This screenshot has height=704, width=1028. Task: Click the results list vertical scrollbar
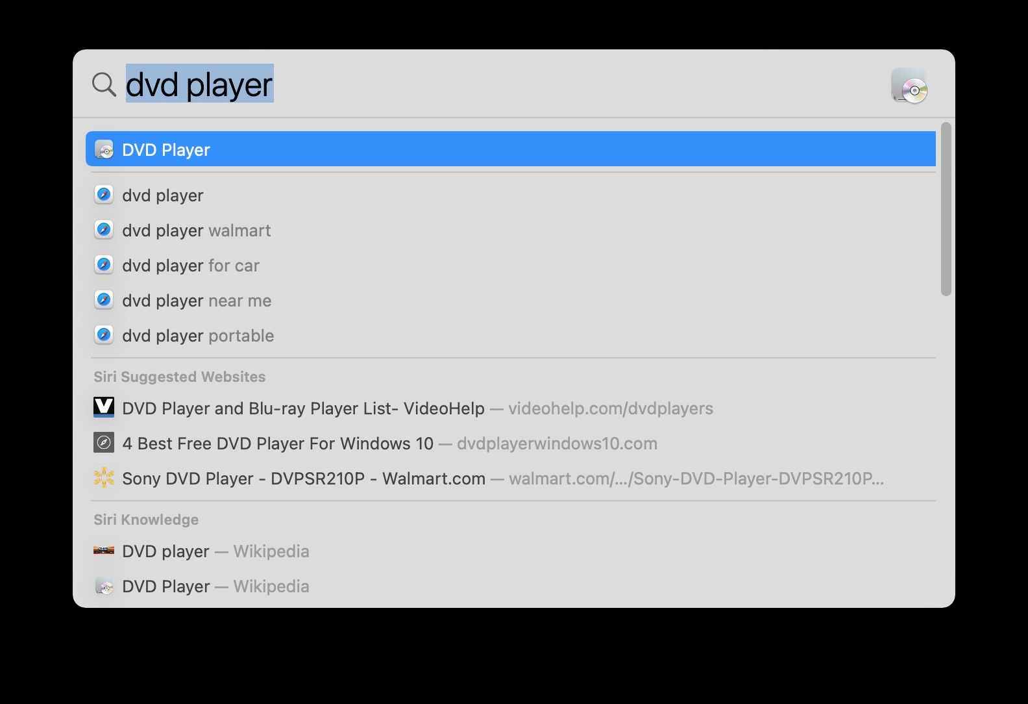[946, 209]
